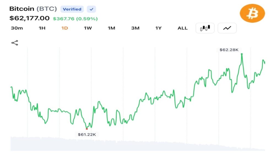This screenshot has width=273, height=155.
Task: Click the $367.76 (0.59%) change value
Action: [x=75, y=19]
